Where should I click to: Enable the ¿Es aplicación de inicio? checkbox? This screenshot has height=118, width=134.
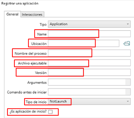[50, 112]
